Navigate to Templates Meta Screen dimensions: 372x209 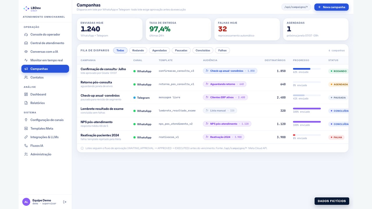click(45, 128)
